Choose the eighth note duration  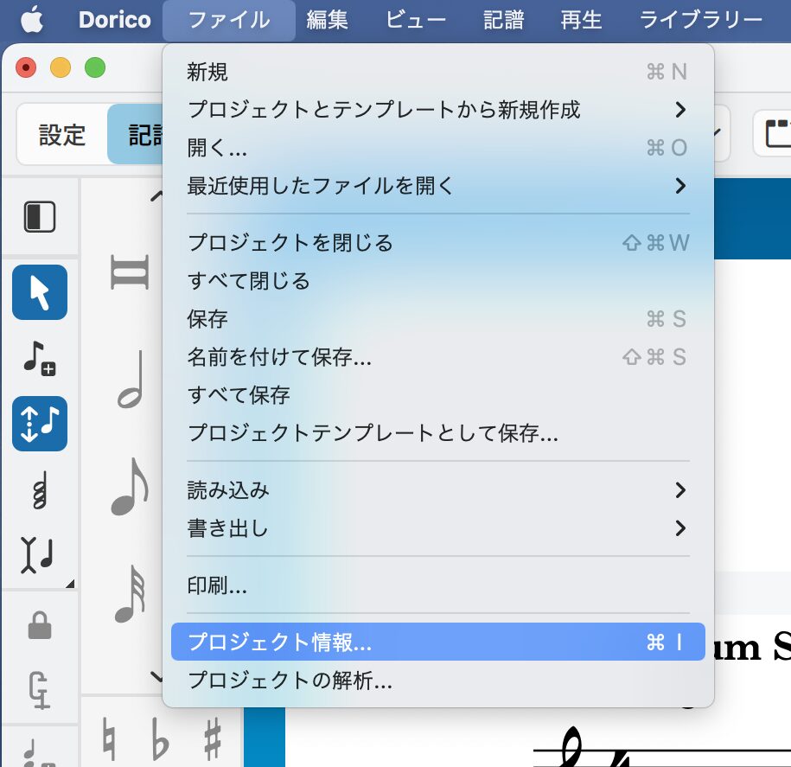[130, 487]
